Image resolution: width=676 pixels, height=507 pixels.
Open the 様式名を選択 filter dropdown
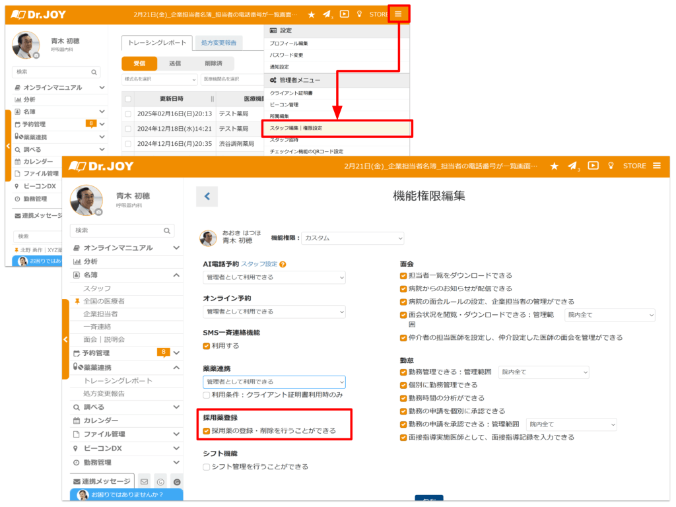point(159,80)
